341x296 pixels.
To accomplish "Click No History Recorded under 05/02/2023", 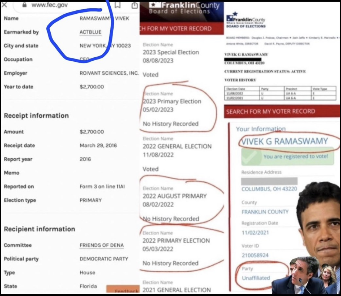I will [x=170, y=124].
